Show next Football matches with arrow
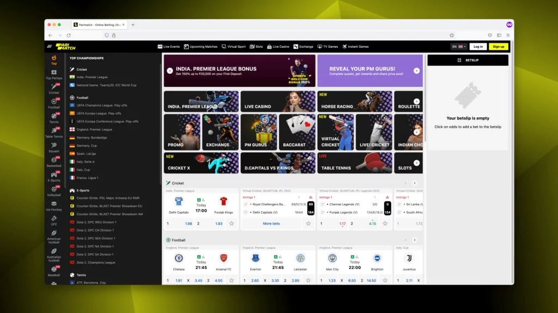This screenshot has height=313, width=558. (x=415, y=240)
